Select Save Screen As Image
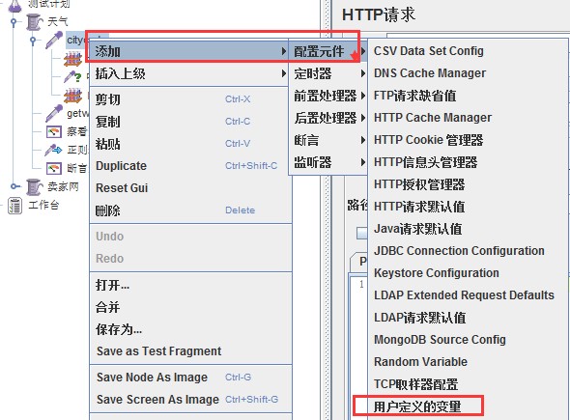 click(190, 400)
